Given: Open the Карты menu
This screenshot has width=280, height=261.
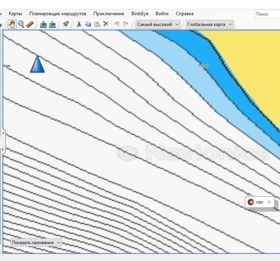Looking at the screenshot, I should (x=15, y=14).
